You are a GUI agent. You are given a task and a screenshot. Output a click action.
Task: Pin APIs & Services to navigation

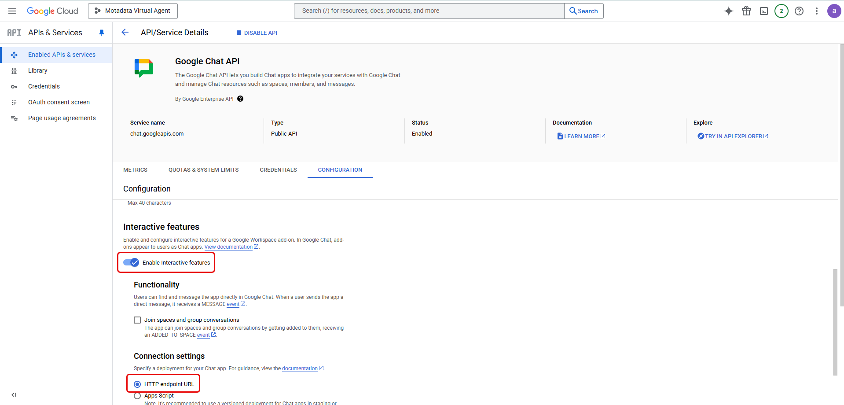[102, 32]
